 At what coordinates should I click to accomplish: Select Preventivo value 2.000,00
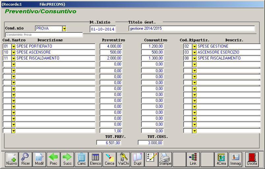pos(111,58)
